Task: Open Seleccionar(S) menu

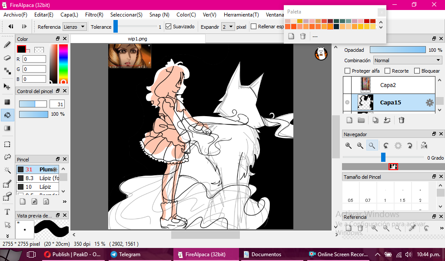Action: click(x=126, y=15)
